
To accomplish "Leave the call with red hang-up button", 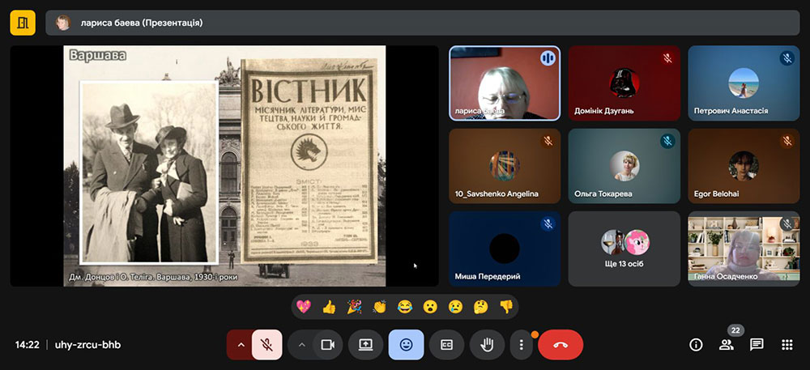I will point(561,344).
